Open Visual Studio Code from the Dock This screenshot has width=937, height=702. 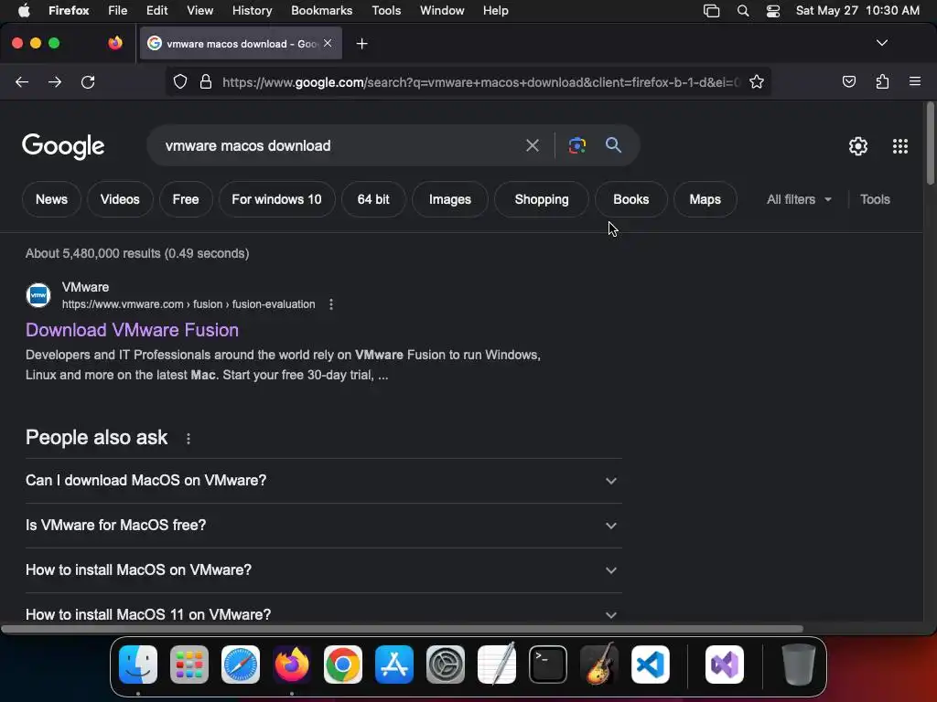[x=651, y=665]
